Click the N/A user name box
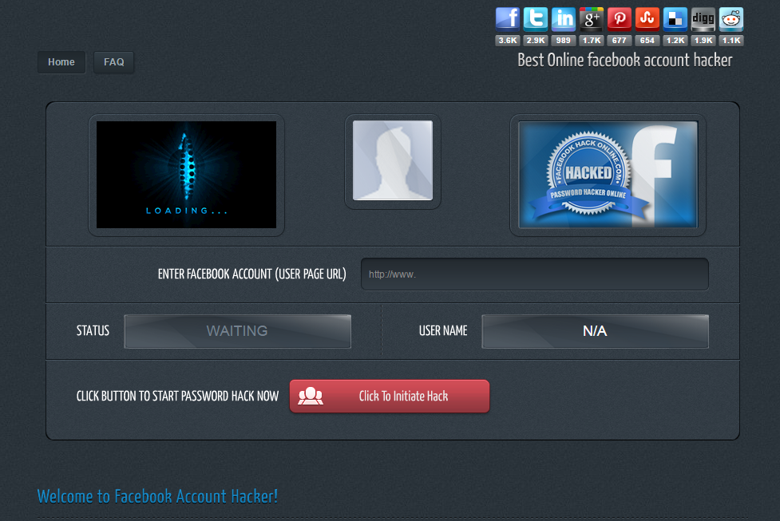 pyautogui.click(x=595, y=331)
